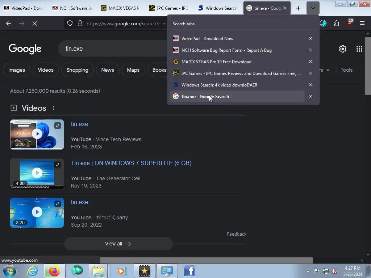Open the Extensions puzzle icon
371x278 pixels.
pyautogui.click(x=336, y=24)
